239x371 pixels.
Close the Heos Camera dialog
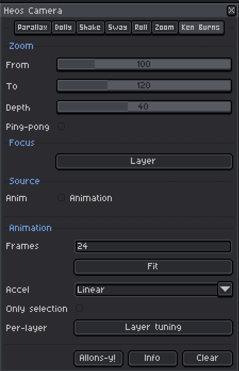(x=231, y=11)
